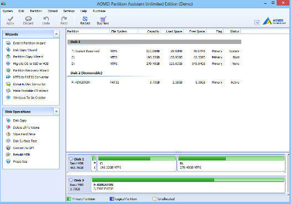The image size is (291, 204).
Task: Open the Wizard menu
Action: [52, 11]
